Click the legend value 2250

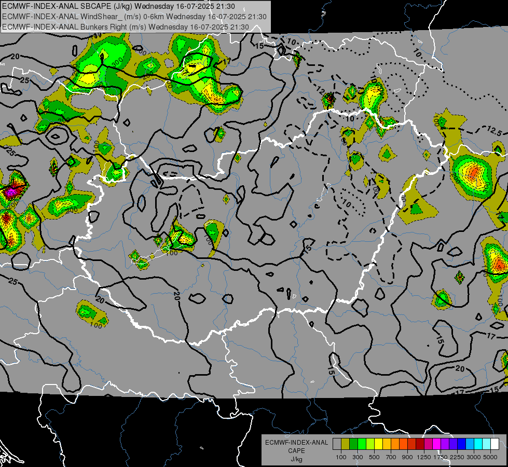click(x=457, y=457)
